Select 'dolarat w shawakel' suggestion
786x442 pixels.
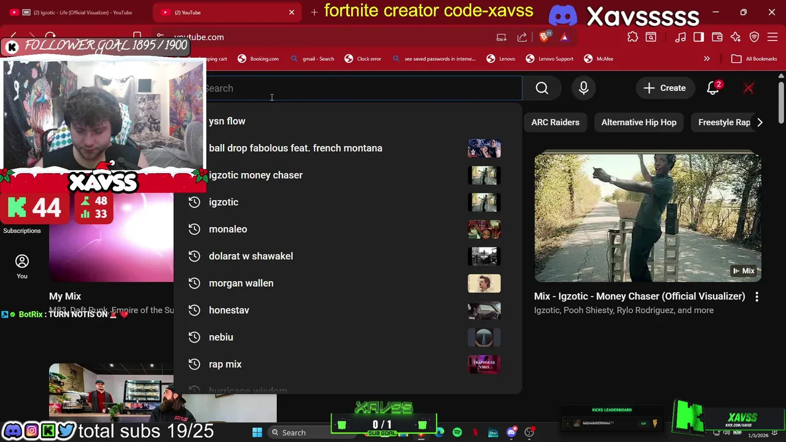click(251, 256)
